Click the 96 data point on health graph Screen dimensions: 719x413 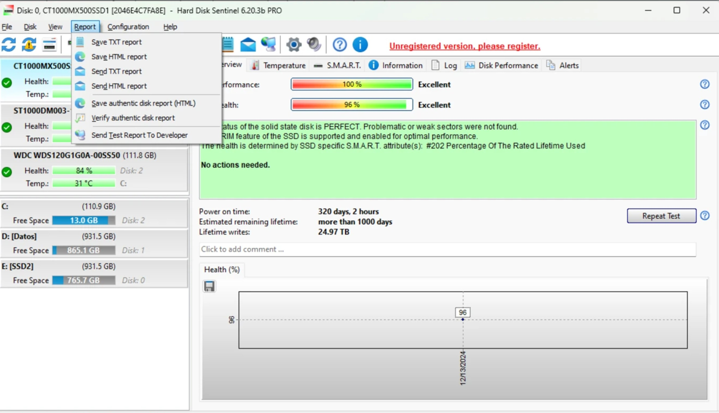click(x=463, y=319)
